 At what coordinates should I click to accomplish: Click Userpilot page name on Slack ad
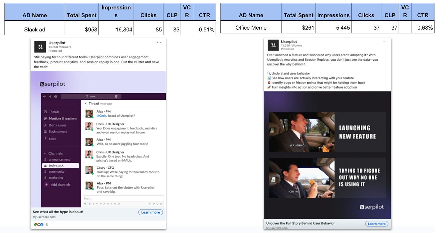(57, 43)
